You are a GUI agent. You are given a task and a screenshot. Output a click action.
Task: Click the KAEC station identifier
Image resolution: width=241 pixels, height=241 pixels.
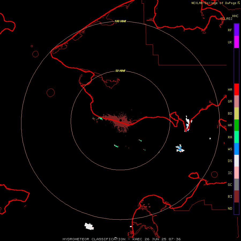point(137,239)
